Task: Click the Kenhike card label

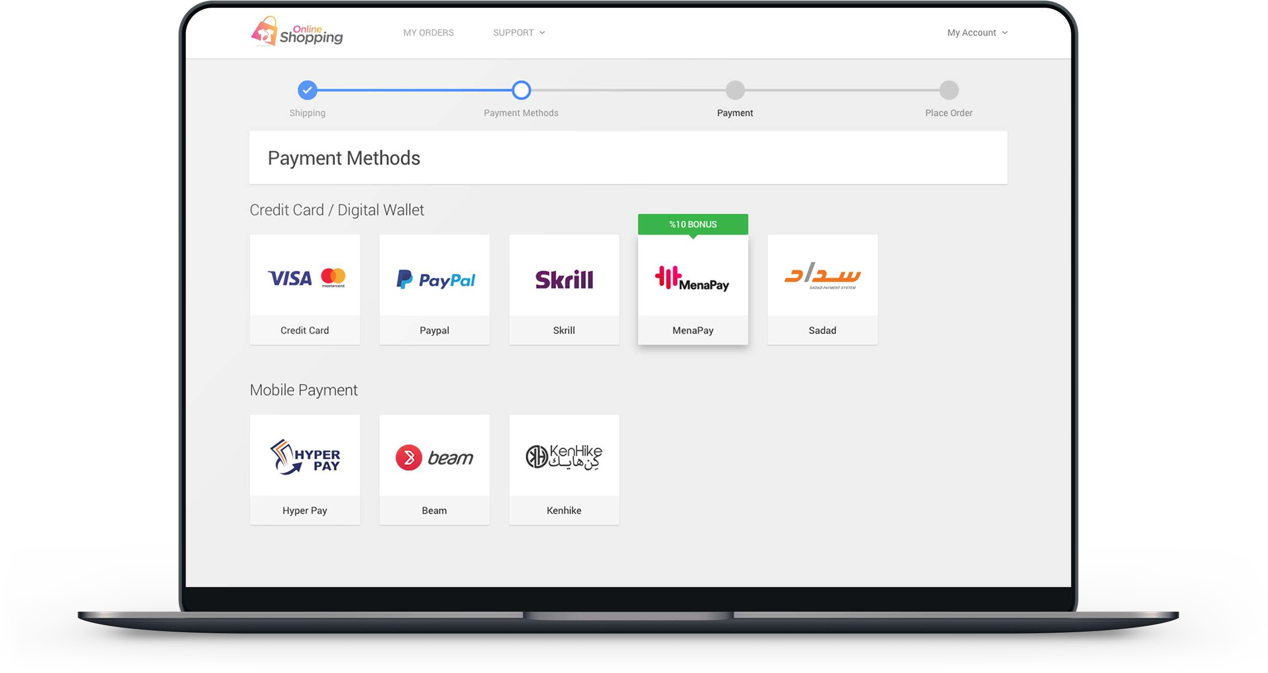Action: [564, 511]
